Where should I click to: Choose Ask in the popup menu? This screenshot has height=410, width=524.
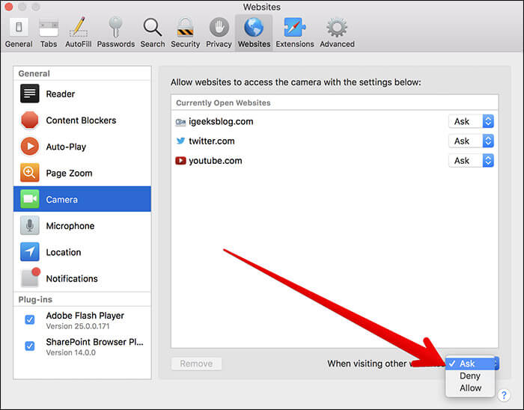470,364
